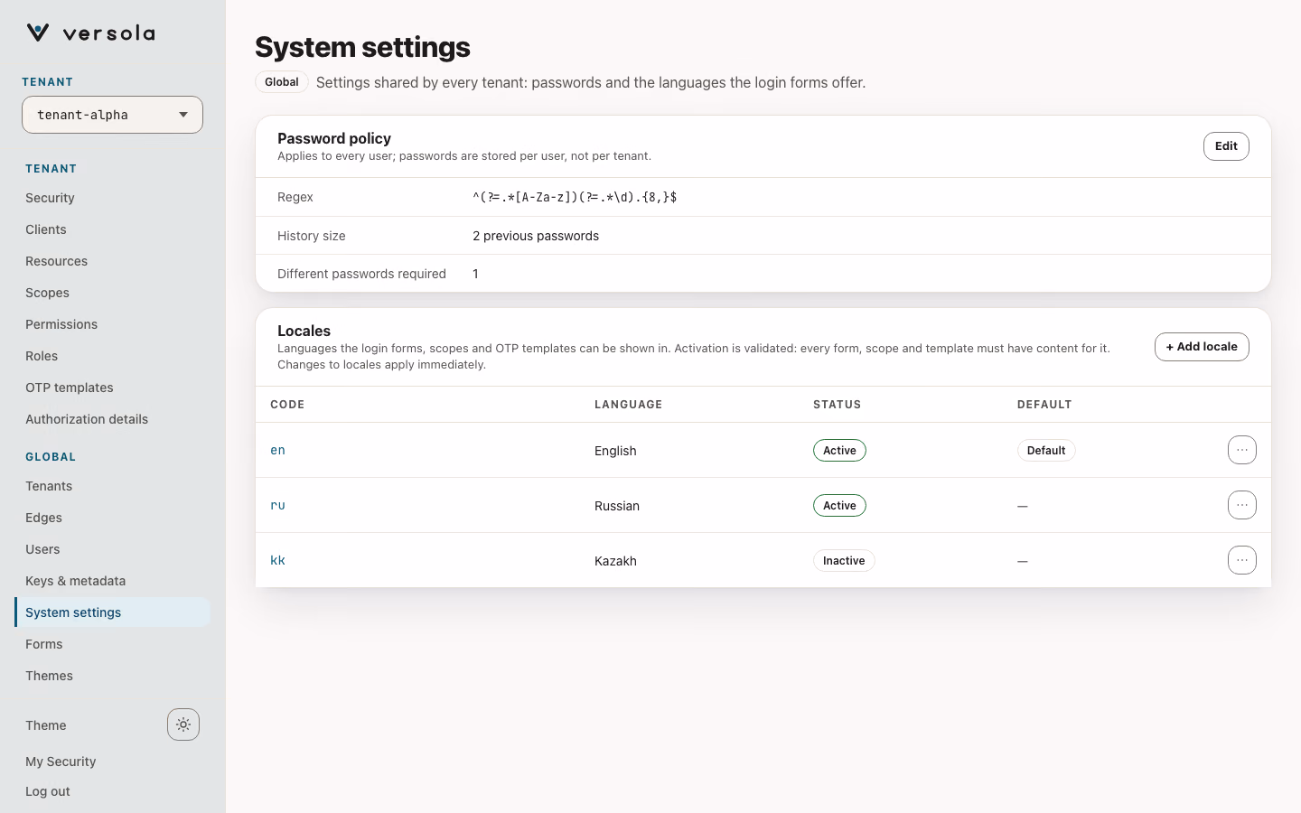Screen dimensions: 1301x813
Task: Click the Inactive status badge for Kazakh
Action: click(844, 561)
